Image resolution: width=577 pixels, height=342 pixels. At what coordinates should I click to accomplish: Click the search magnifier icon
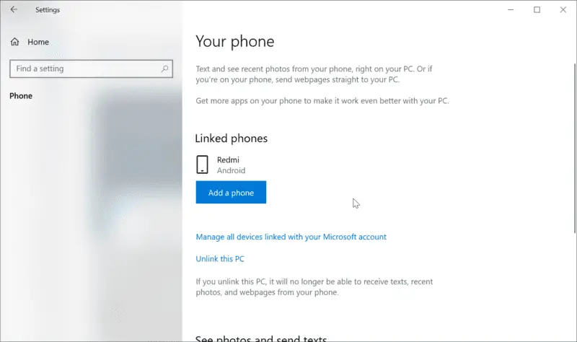[164, 69]
